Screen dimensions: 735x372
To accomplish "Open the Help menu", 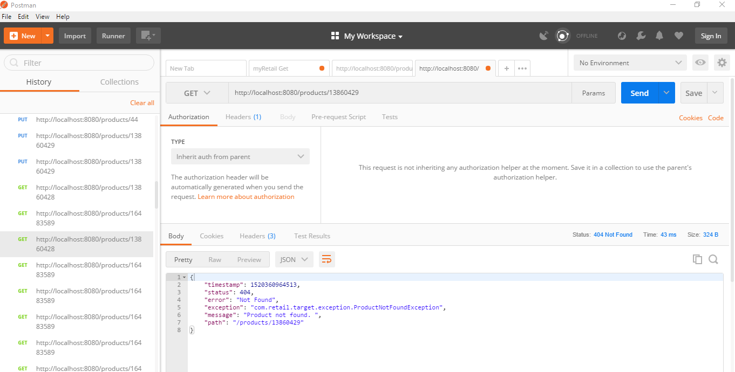I will click(x=63, y=17).
